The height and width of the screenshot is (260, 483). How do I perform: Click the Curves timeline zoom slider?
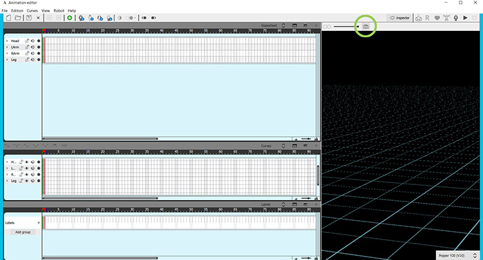tap(306, 199)
